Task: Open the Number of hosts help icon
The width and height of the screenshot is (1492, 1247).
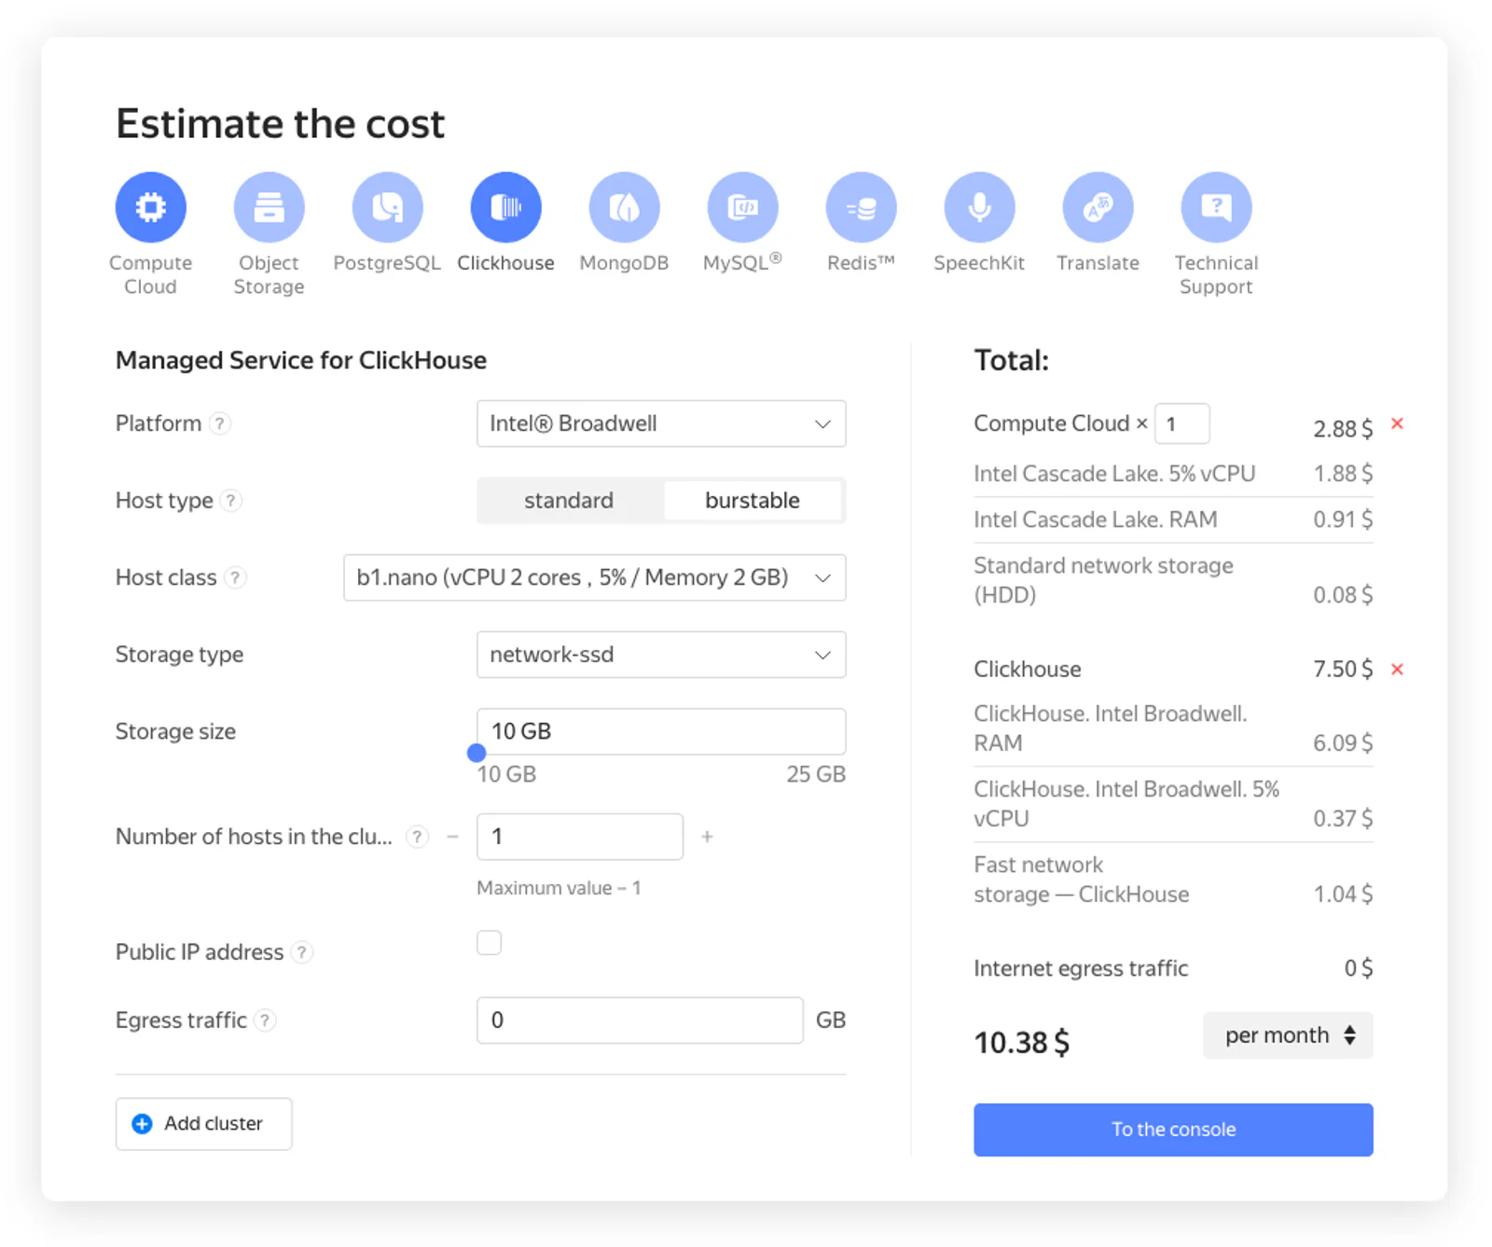Action: [x=418, y=838]
